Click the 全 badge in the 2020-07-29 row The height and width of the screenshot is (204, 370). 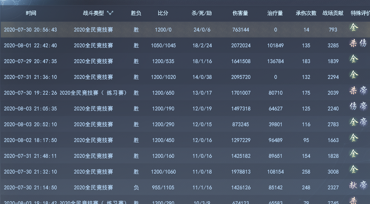[354, 59]
